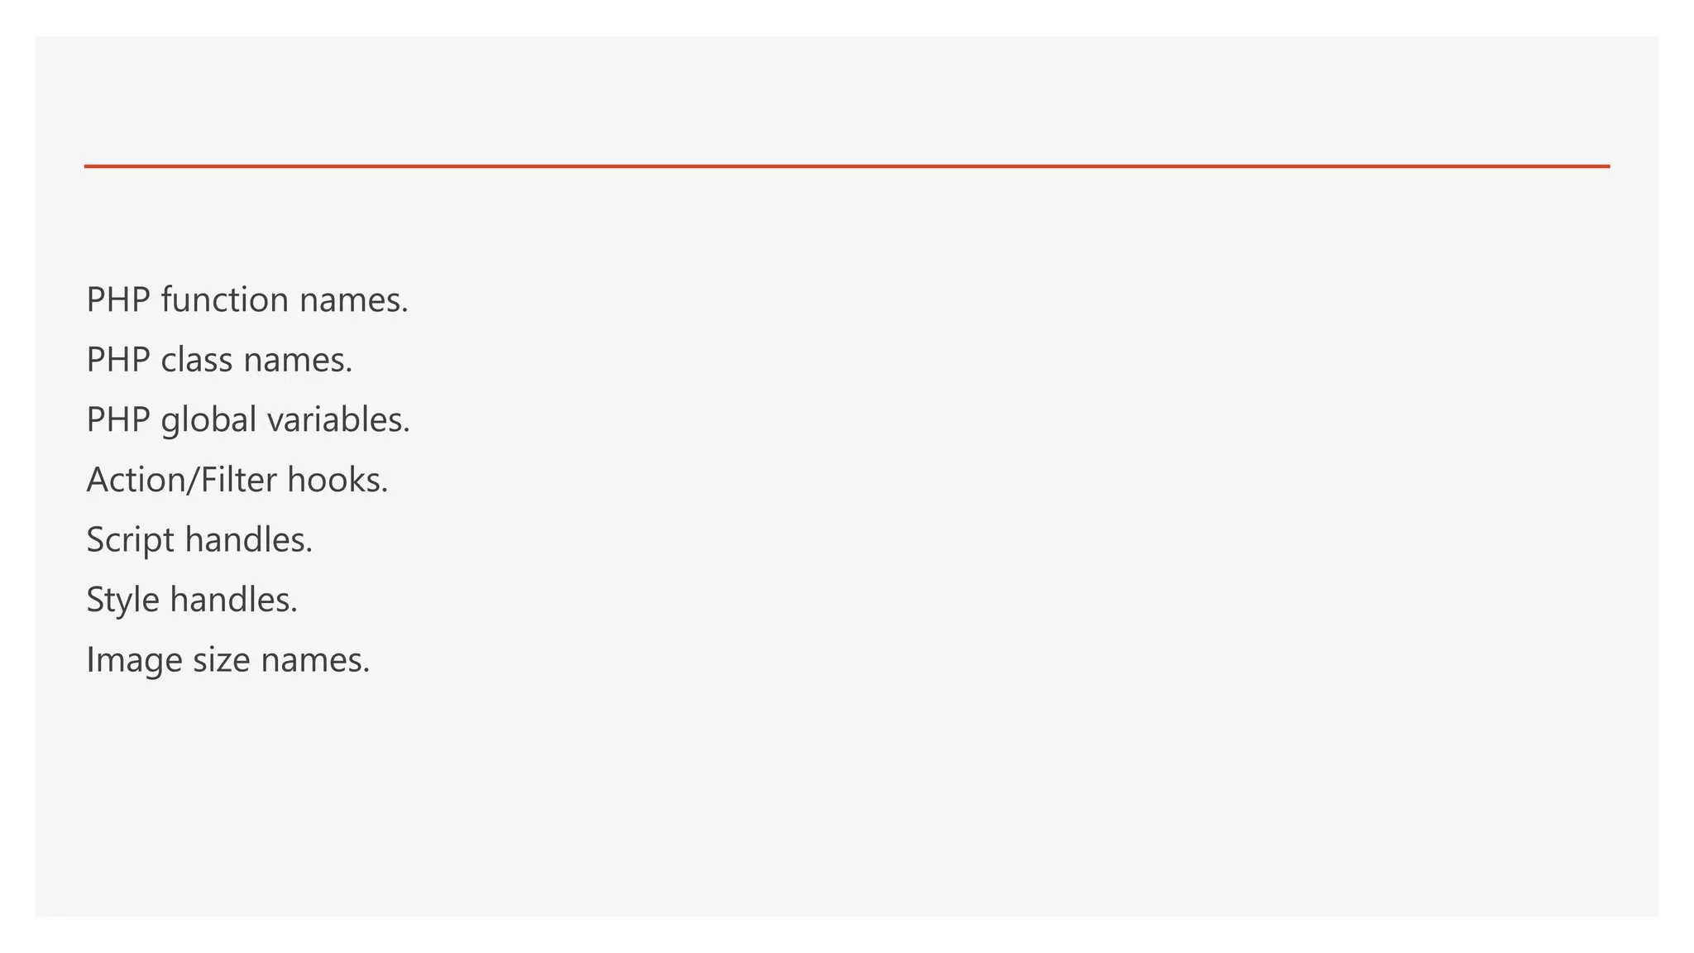Place cursor on the word "global"
This screenshot has width=1694, height=953.
pos(208,420)
